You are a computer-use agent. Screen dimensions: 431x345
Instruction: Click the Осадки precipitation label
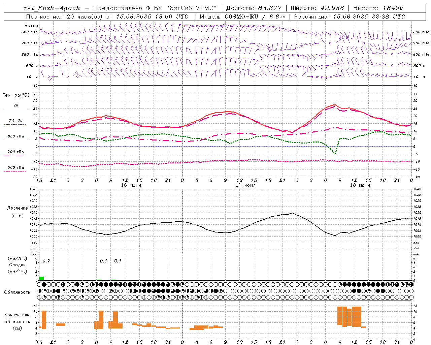click(x=17, y=265)
